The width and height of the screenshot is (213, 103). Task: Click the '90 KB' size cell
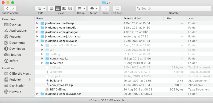click(179, 85)
